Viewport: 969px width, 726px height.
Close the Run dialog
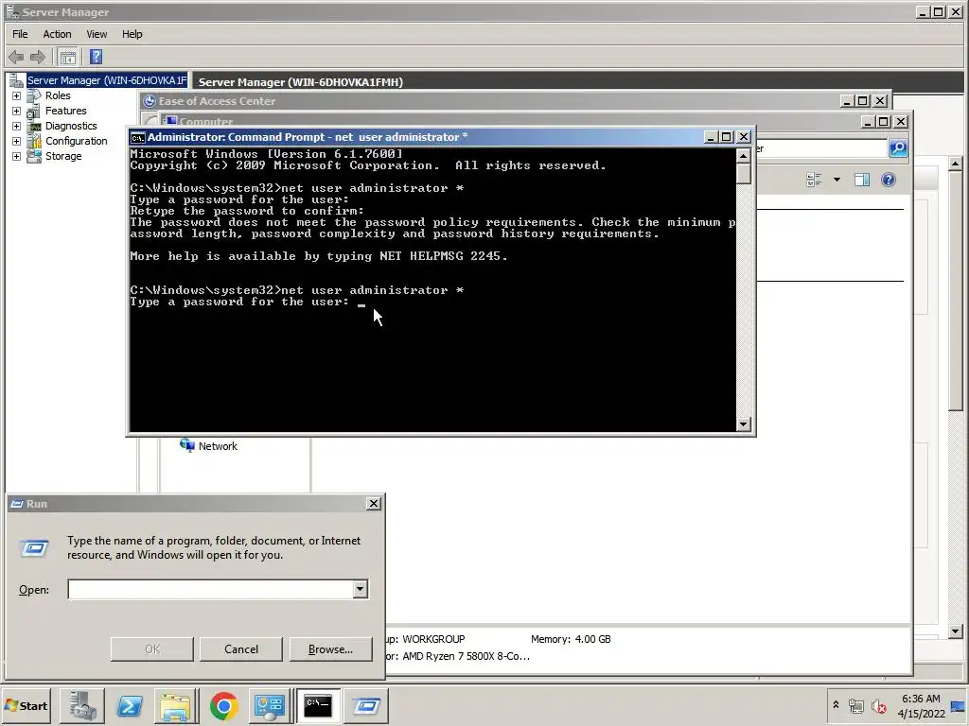pos(373,504)
